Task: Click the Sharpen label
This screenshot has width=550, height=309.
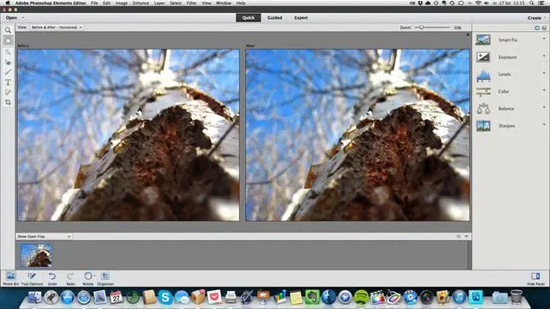Action: tap(506, 126)
